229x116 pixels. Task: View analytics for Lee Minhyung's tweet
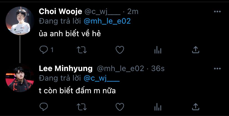click(x=158, y=107)
